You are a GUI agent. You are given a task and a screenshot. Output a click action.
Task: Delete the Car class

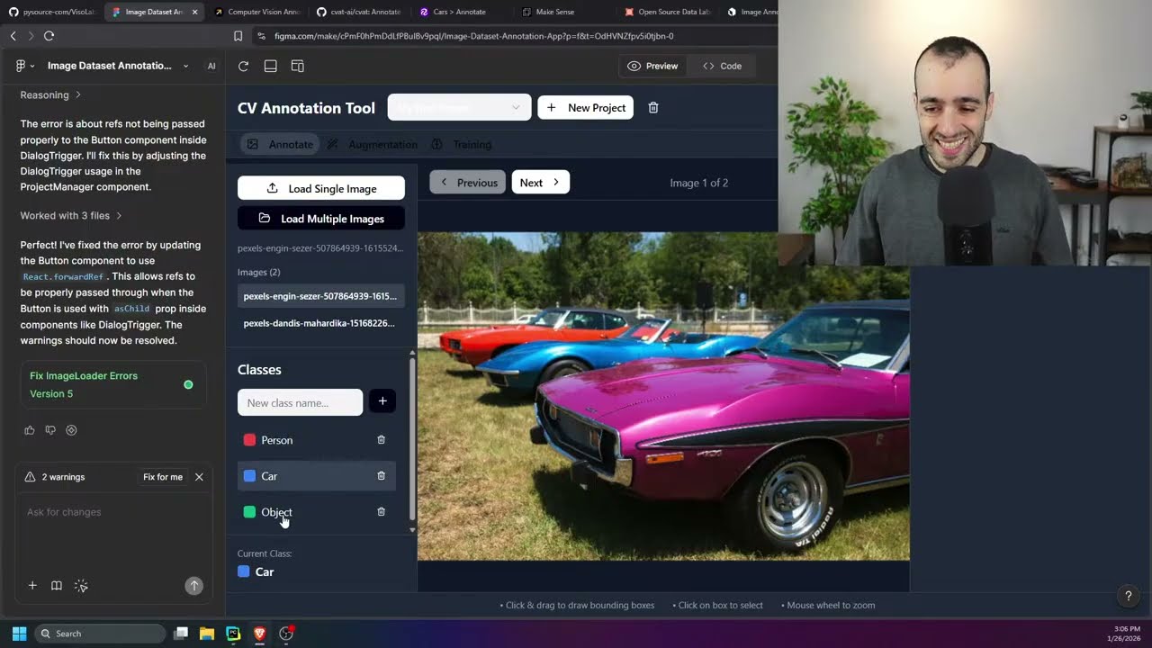click(381, 476)
